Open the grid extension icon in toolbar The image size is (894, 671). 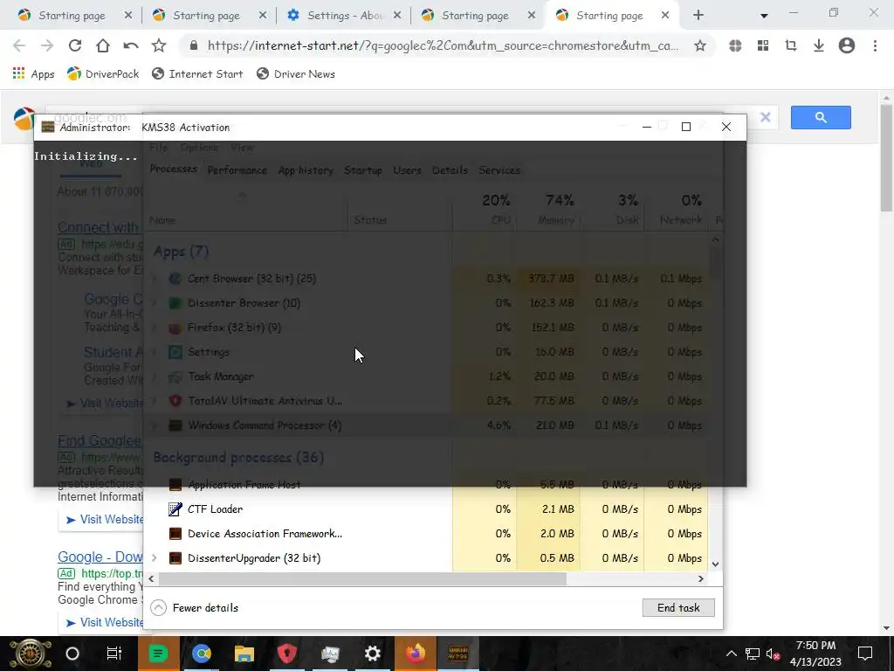[763, 45]
